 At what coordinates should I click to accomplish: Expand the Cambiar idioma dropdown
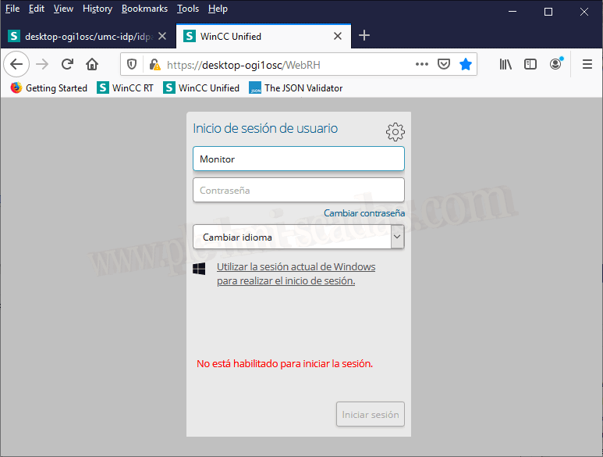point(397,237)
